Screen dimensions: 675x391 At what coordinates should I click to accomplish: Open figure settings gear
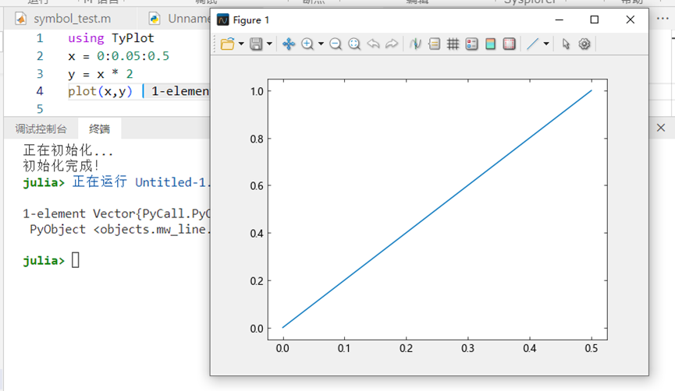pyautogui.click(x=584, y=44)
